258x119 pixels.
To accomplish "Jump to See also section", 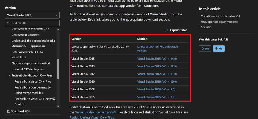I will (x=206, y=27).
